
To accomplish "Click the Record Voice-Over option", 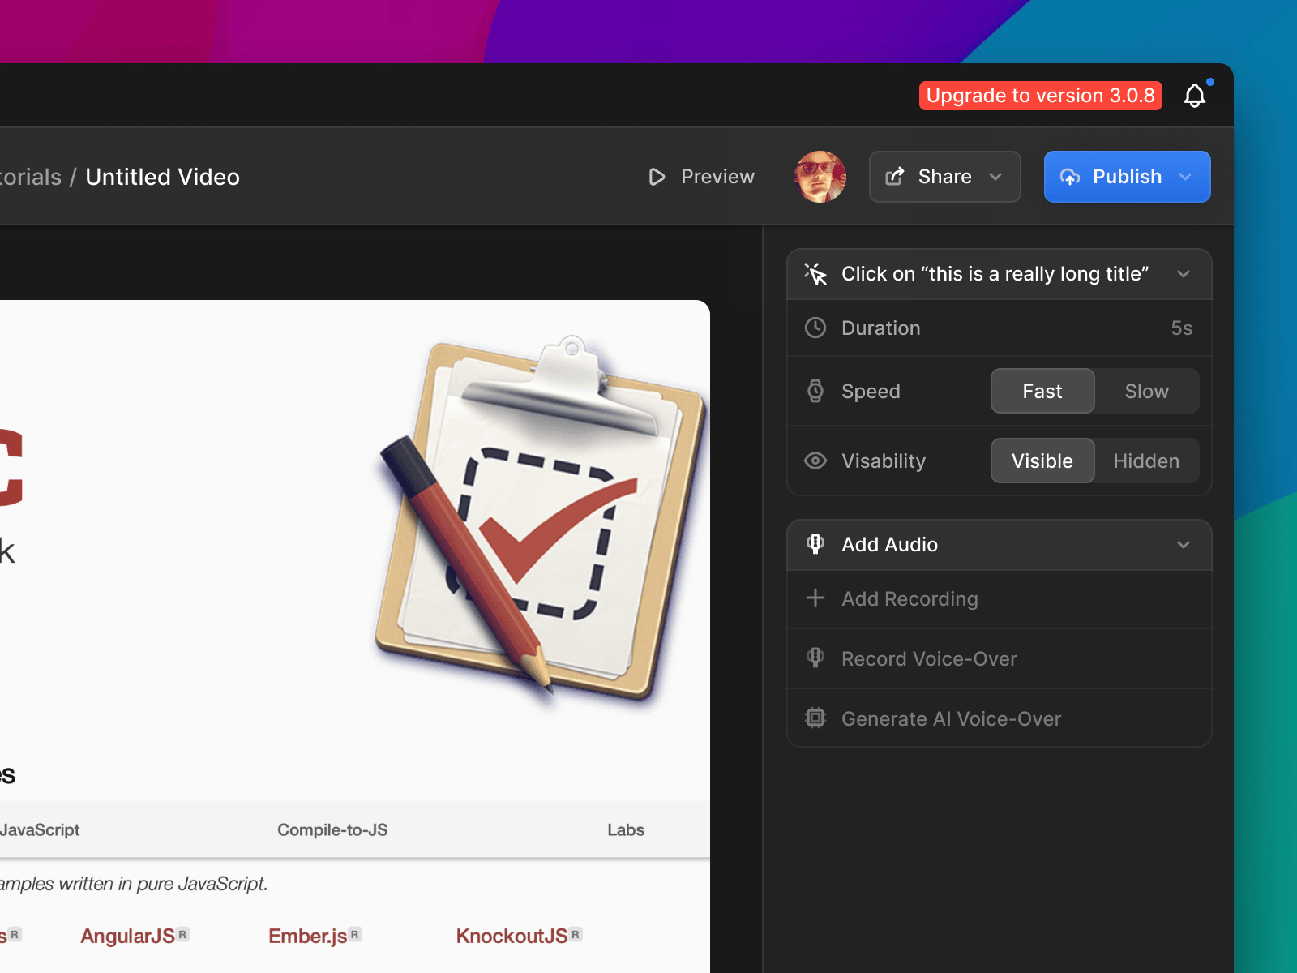I will point(1000,658).
